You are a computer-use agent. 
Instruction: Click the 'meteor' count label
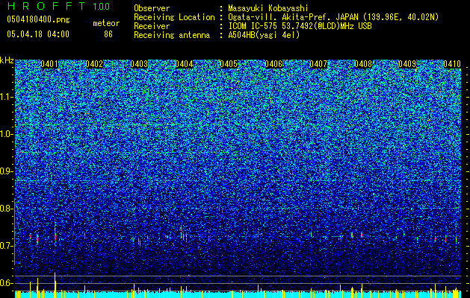(x=106, y=23)
